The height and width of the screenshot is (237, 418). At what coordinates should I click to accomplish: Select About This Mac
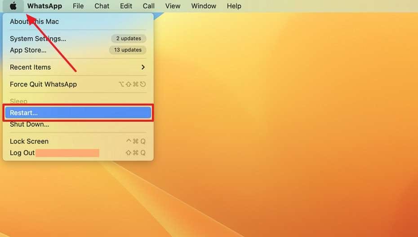(78, 22)
